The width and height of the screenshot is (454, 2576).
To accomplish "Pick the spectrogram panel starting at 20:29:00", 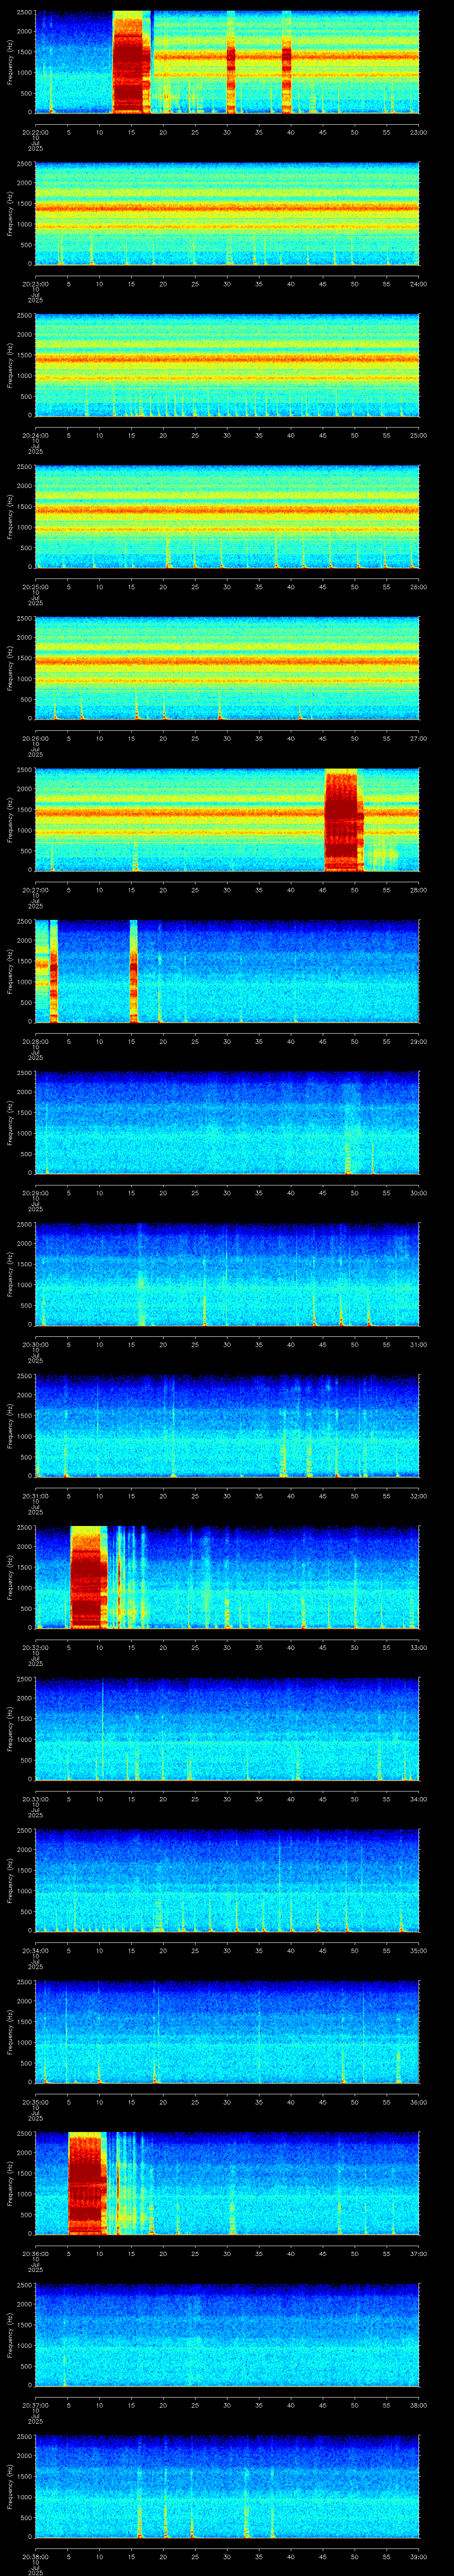I will (227, 1123).
